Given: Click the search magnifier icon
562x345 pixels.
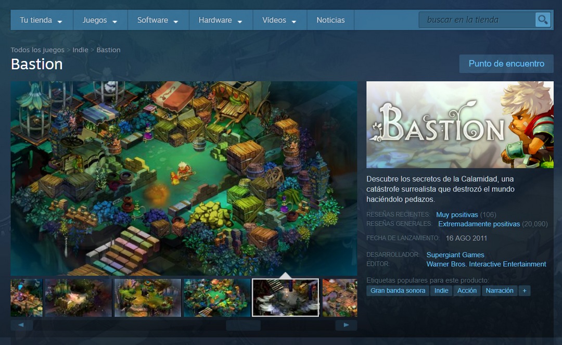Looking at the screenshot, I should click(543, 20).
